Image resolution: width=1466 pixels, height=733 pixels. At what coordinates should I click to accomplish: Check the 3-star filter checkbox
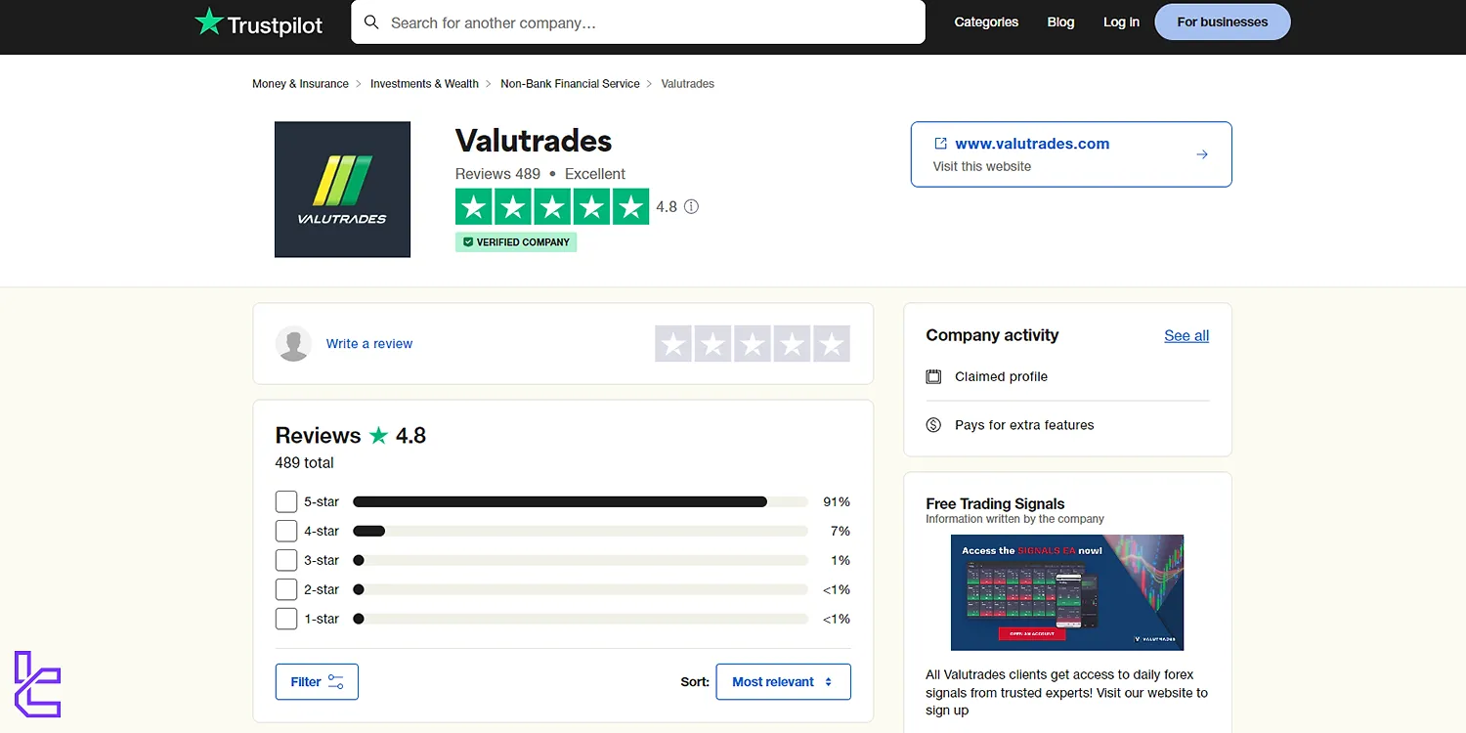(x=286, y=560)
